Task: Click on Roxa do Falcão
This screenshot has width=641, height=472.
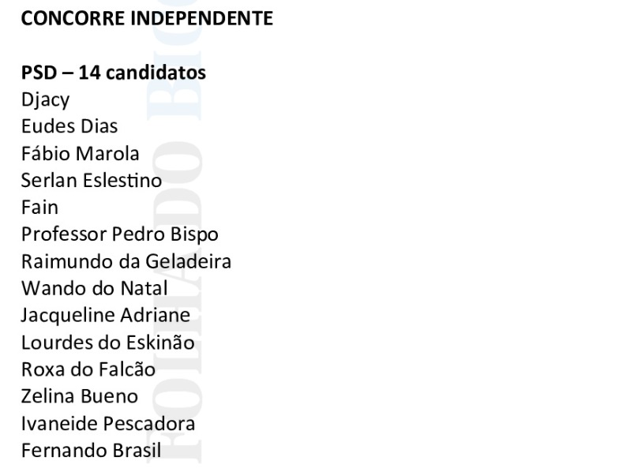Action: point(88,369)
